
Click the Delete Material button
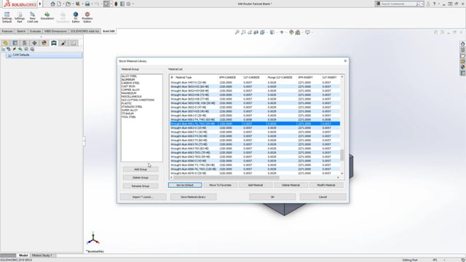click(291, 185)
